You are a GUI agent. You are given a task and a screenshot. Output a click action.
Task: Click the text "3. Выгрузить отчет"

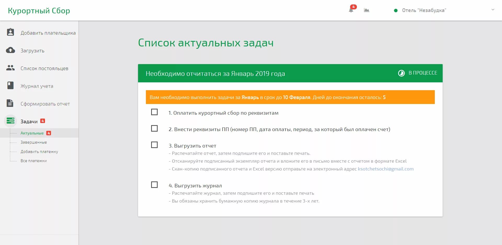[x=192, y=146]
